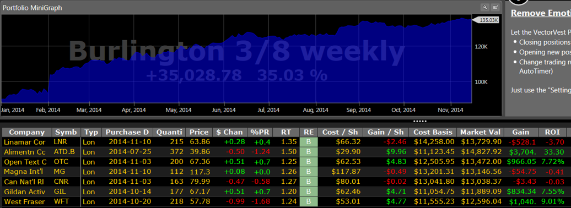The image size is (571, 208).
Task: Sort by the %PR column header
Action: tap(259, 133)
